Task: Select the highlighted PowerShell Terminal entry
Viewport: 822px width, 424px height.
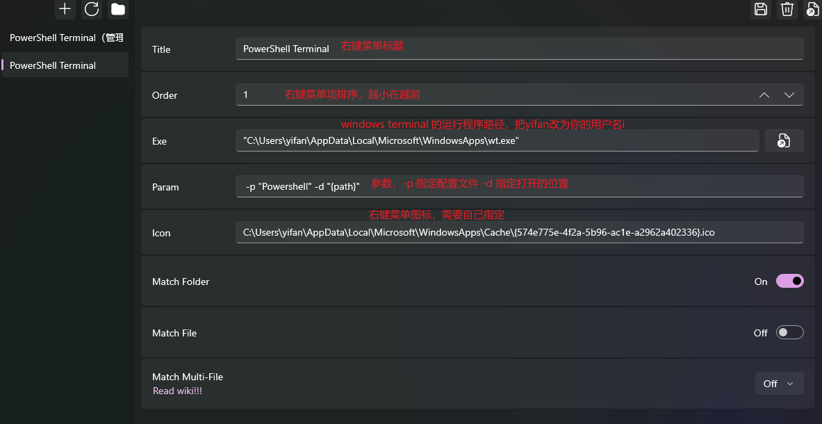Action: (x=65, y=65)
